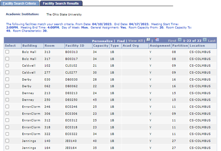Screen dimensions: 221x151
Task: Click Facility ID DB0030 cell
Action: pos(71,80)
